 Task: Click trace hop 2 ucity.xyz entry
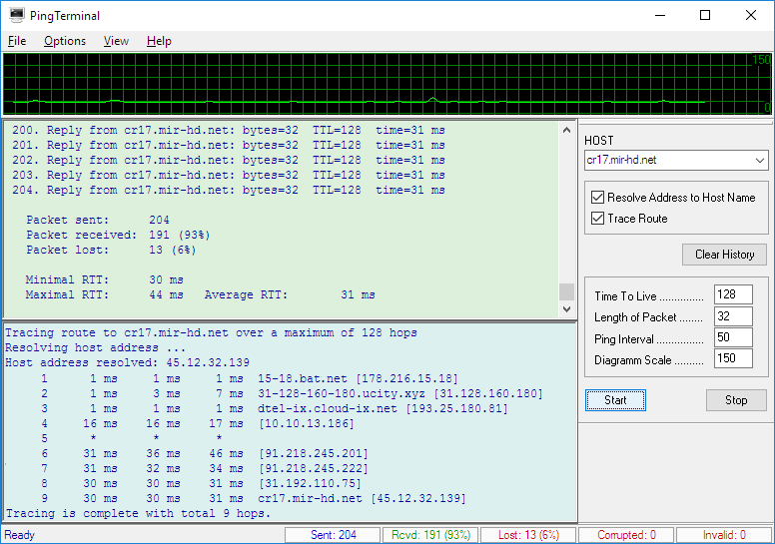(292, 394)
